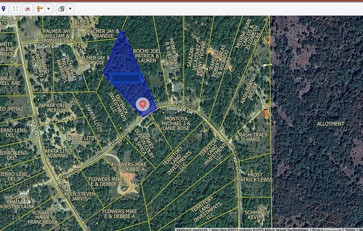This screenshot has width=363, height=231.
Task: Expand the selection tool dropdown arrow
Action: pyautogui.click(x=70, y=9)
